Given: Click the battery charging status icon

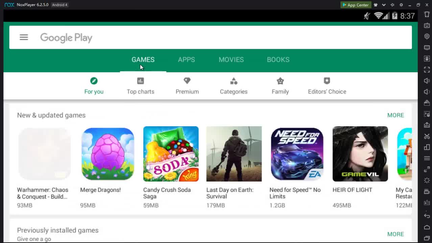Looking at the screenshot, I should tap(394, 16).
